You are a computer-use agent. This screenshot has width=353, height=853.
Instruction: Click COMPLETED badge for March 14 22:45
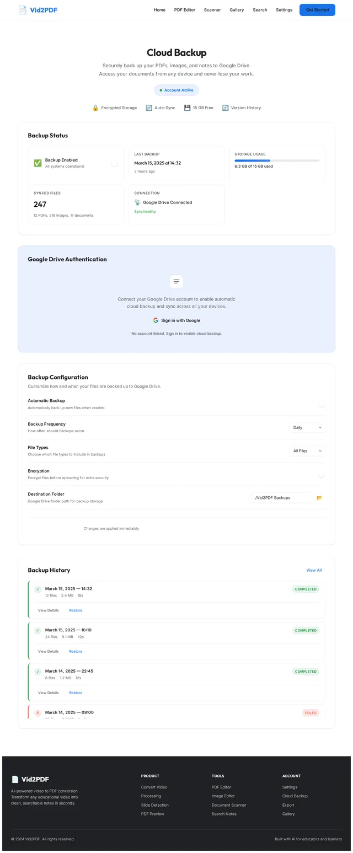306,672
